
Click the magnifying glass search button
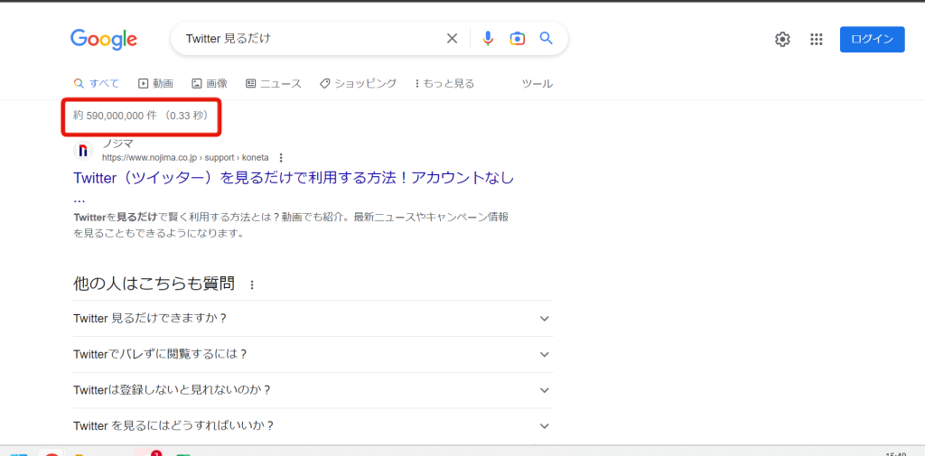[x=547, y=38]
